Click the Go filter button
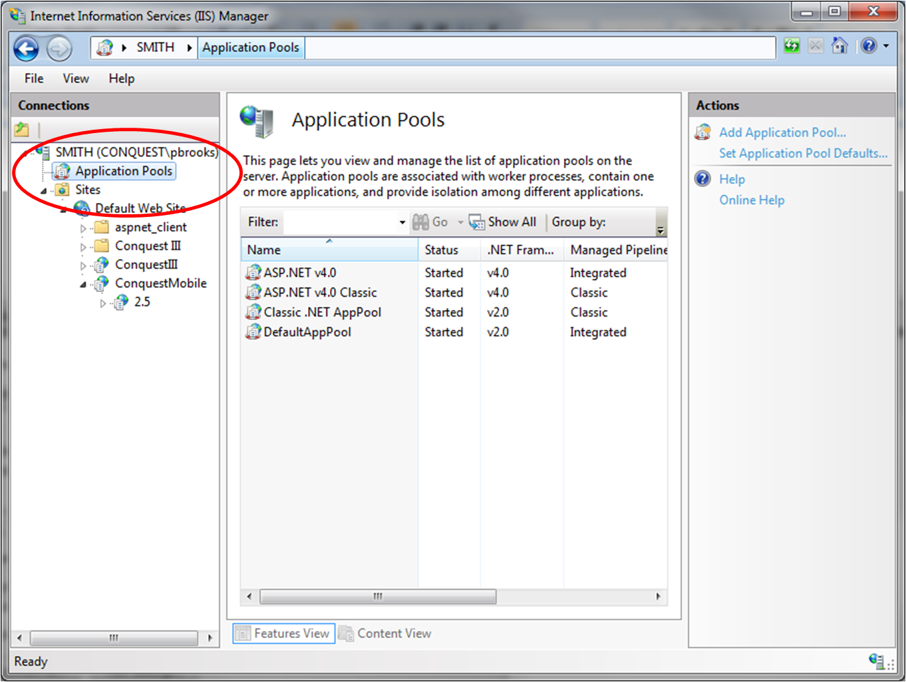Viewport: 906px width, 682px height. [430, 222]
